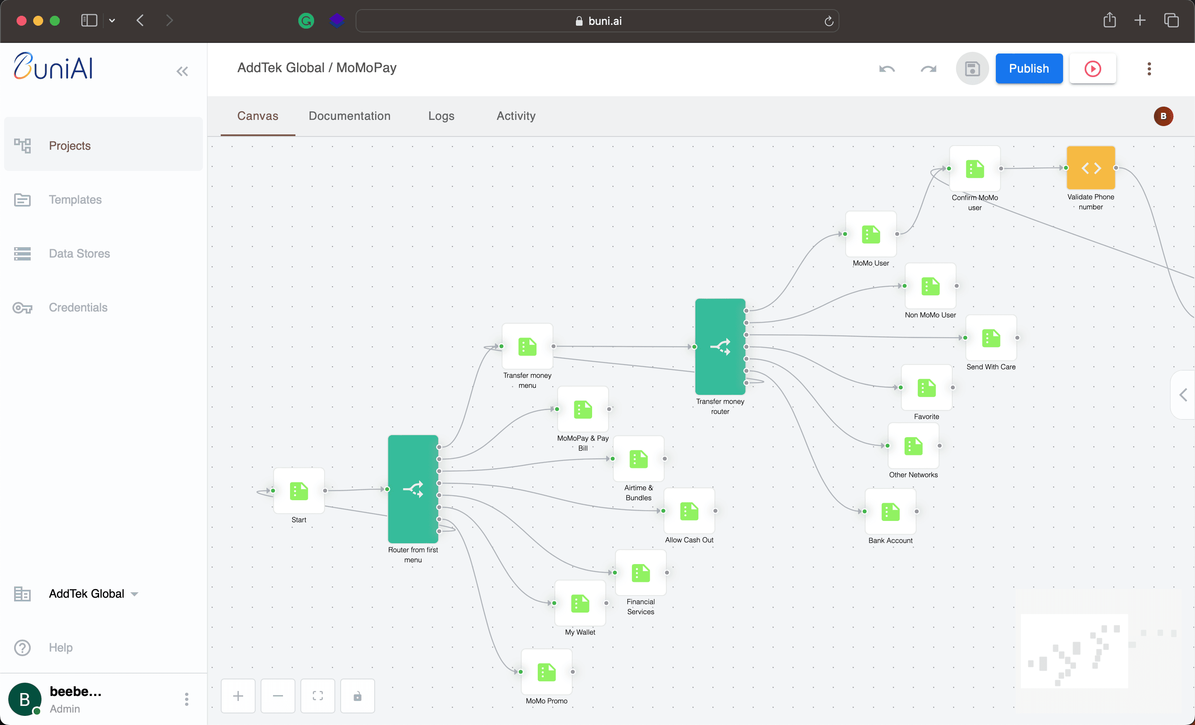The image size is (1195, 725).
Task: Click the Transfer money router node
Action: point(720,346)
